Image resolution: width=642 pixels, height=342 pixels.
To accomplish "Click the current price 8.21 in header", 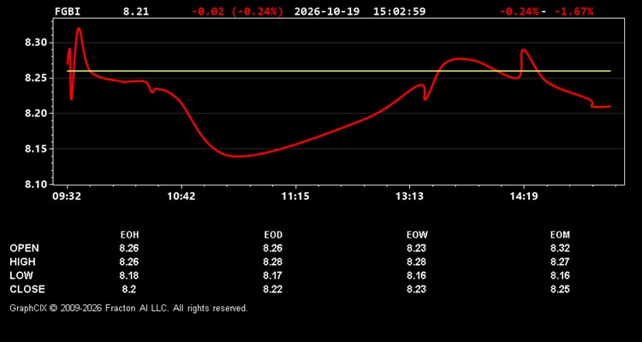I will [x=136, y=11].
